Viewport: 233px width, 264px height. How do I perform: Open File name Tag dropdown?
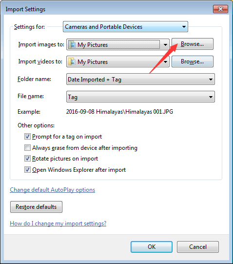(140, 97)
